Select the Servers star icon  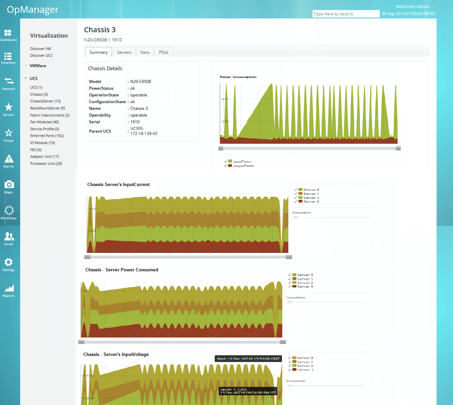(x=8, y=107)
